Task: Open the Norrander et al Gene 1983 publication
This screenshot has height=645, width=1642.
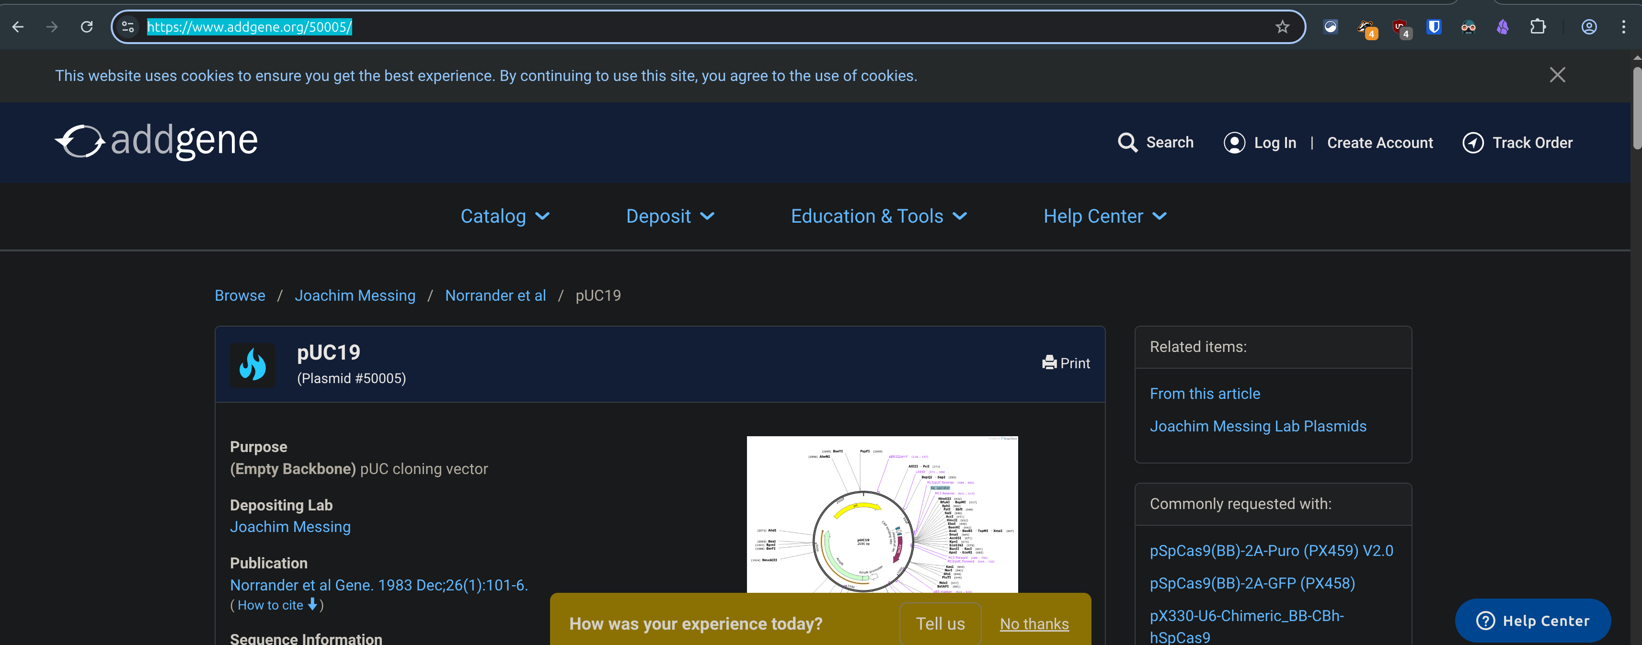Action: (379, 585)
